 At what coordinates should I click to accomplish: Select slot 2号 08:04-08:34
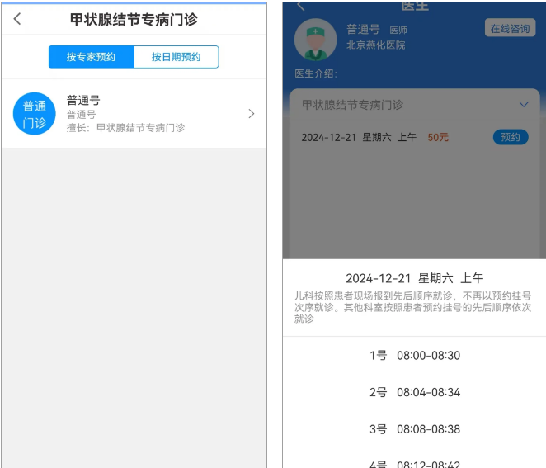pos(414,392)
